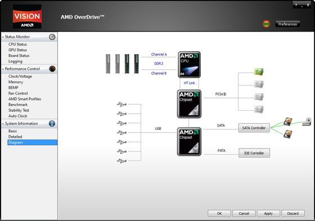Click the optical drive icon at far right
This screenshot has width=315, height=221.
307,122
